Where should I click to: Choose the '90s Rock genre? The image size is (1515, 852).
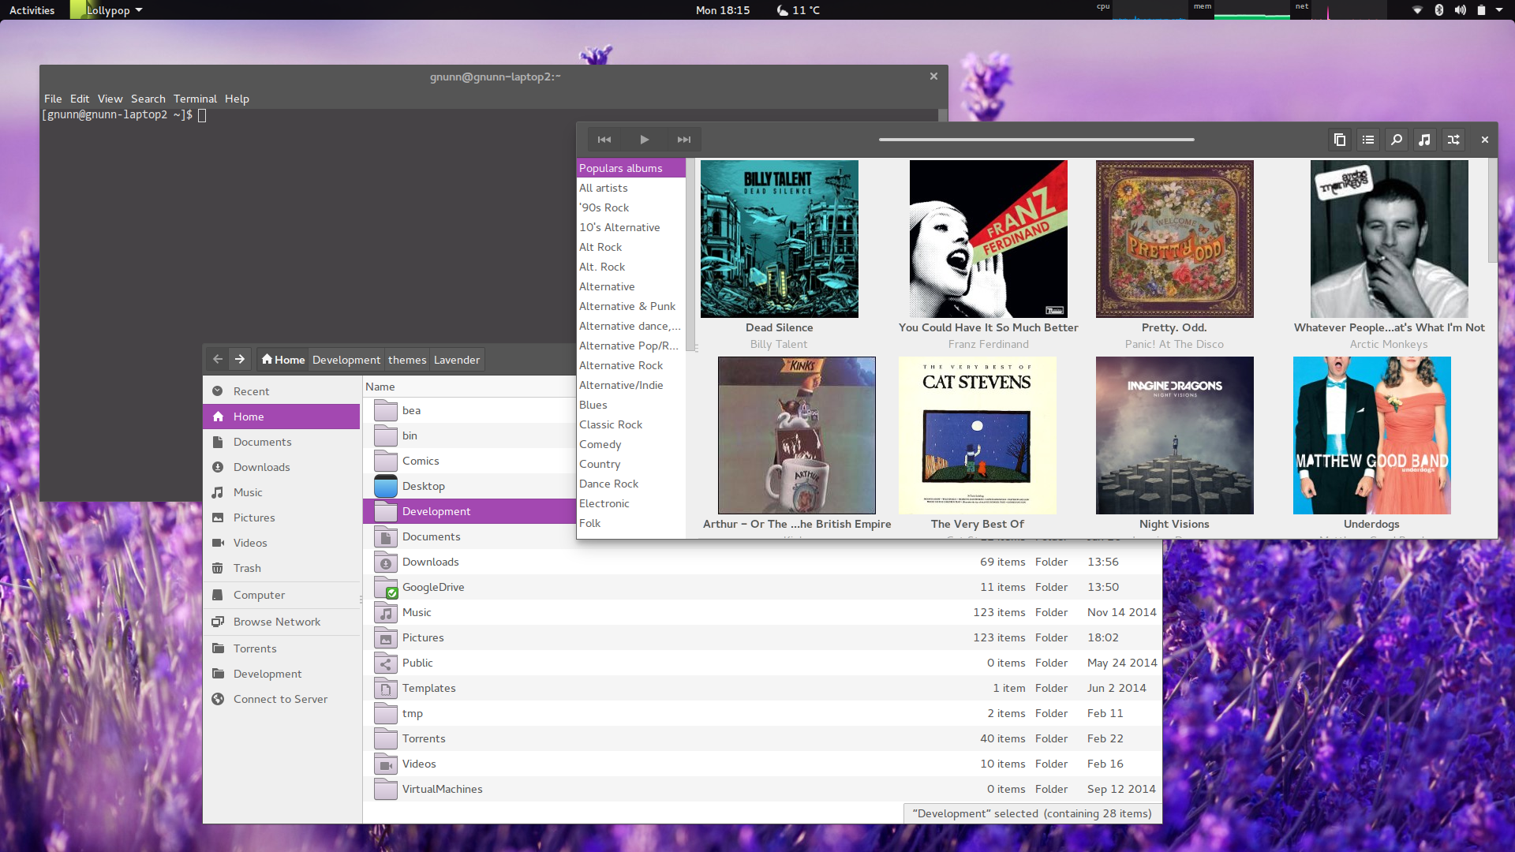[x=631, y=207]
